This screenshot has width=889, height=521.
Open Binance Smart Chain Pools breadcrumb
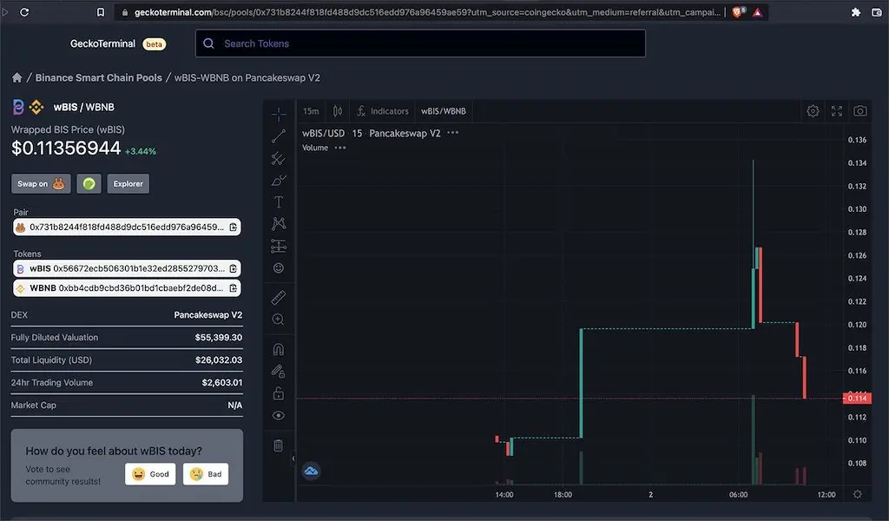click(99, 77)
